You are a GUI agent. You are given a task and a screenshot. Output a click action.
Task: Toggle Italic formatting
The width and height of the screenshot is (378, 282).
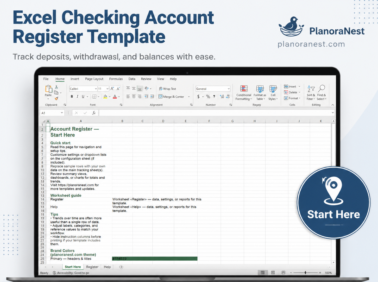click(77, 97)
